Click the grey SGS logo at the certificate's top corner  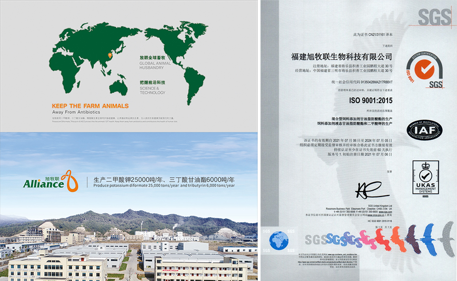(x=435, y=17)
